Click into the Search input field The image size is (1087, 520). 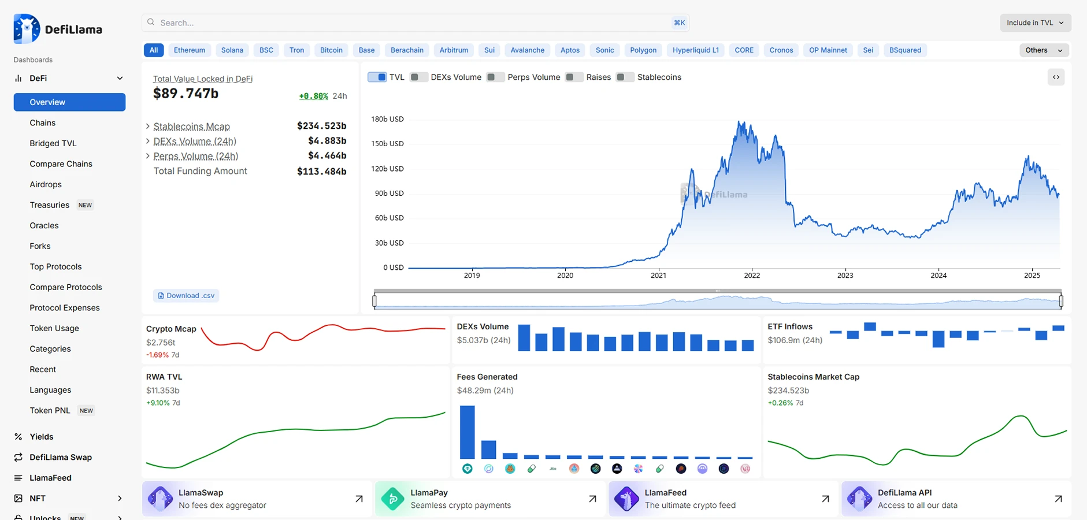(x=415, y=23)
